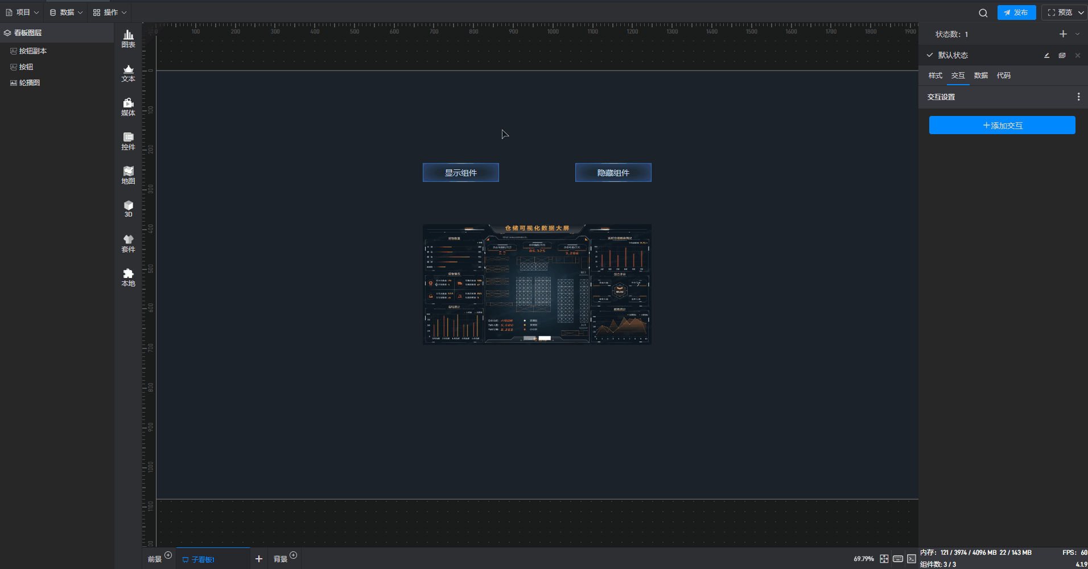
Task: Expand the 项目 dropdown menu
Action: pyautogui.click(x=23, y=13)
